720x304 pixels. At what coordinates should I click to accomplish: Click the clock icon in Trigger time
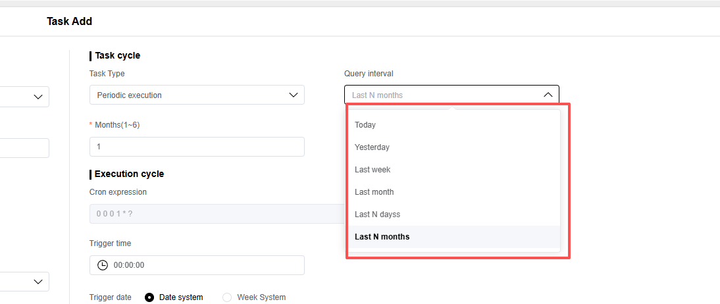[x=103, y=265]
